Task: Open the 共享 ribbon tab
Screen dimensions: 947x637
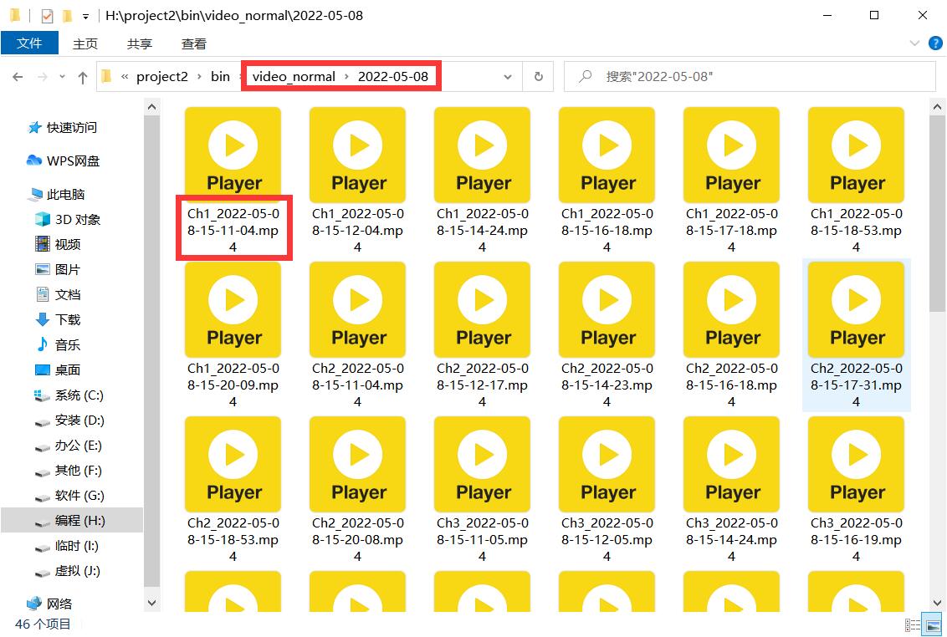Action: click(140, 43)
